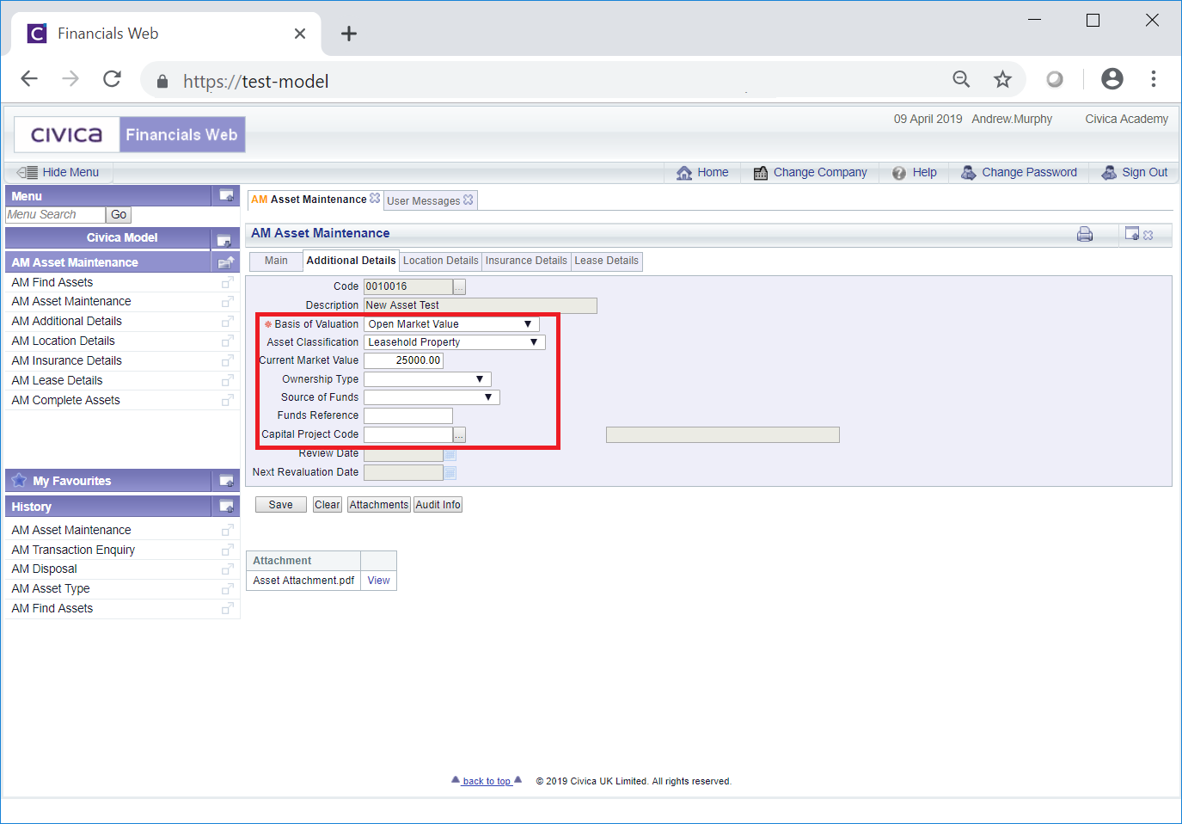Click browser back arrow
The width and height of the screenshot is (1182, 824).
(x=29, y=79)
